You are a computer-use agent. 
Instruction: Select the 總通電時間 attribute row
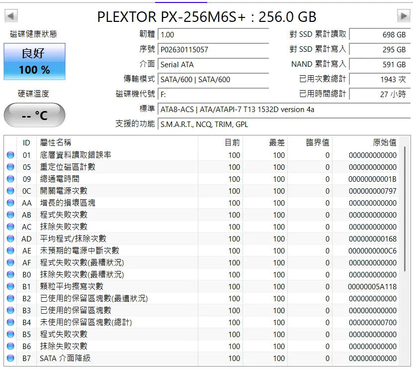(x=201, y=179)
